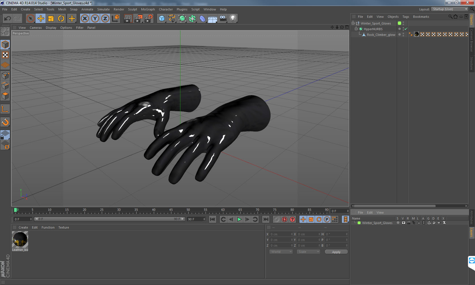Viewport: 475px width, 285px height.
Task: Add a HyperNURBS generator
Action: [x=182, y=19]
